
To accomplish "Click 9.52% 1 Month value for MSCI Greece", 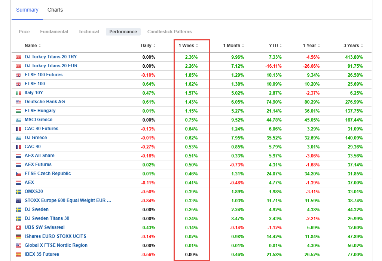I will pos(238,120).
